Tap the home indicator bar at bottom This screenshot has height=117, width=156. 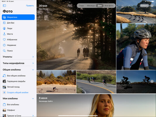point(78,116)
